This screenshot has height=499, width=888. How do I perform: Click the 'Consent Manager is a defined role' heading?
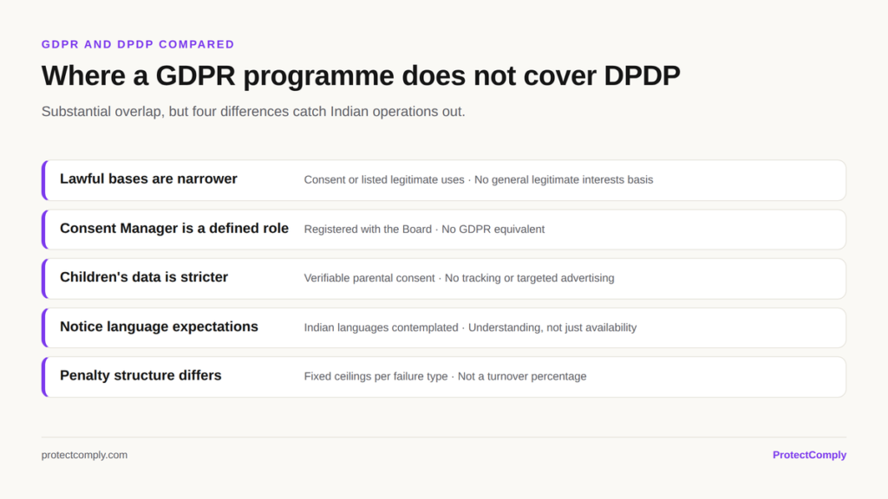coord(174,228)
